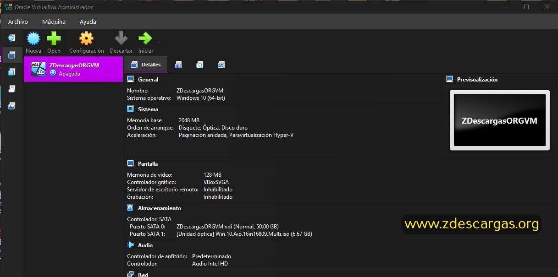Click the bottom chart icon in the left sidebar
Image resolution: width=558 pixels, height=277 pixels.
coord(12,106)
